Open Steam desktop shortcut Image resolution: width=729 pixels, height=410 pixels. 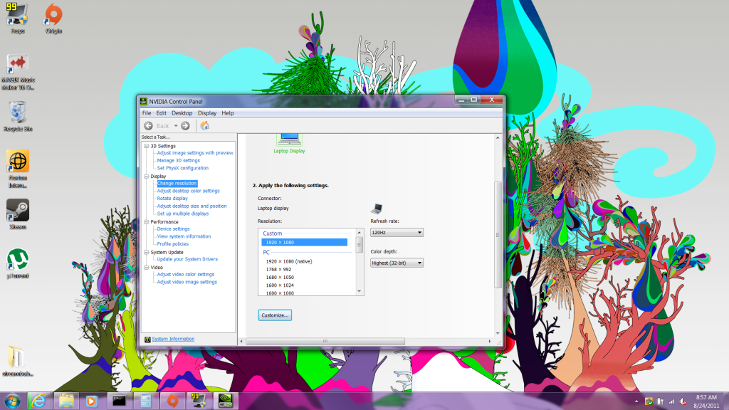click(x=18, y=214)
